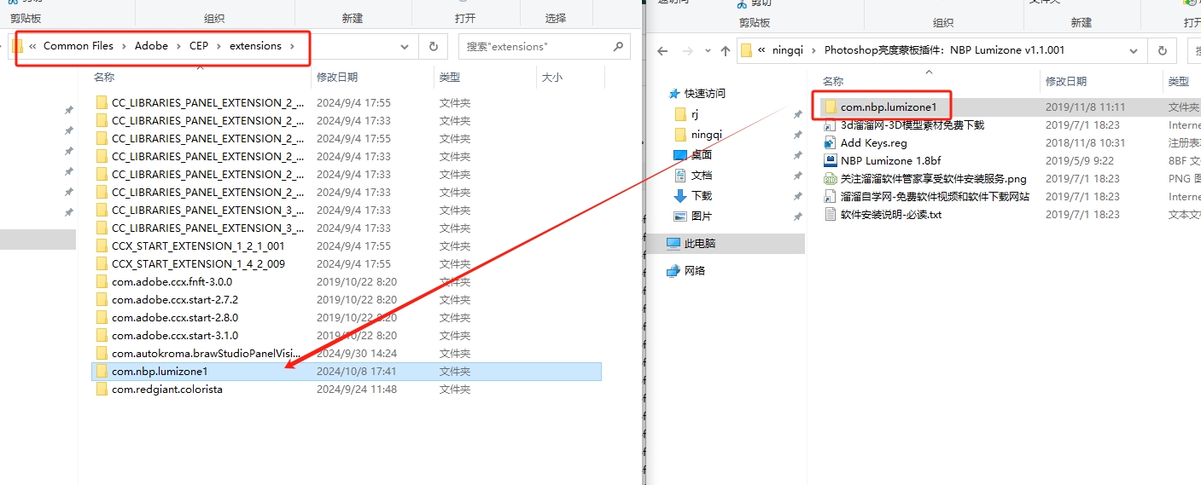Image resolution: width=1201 pixels, height=485 pixels.
Task: Select NBP Lumizone 1.8bf file name
Action: pos(891,160)
